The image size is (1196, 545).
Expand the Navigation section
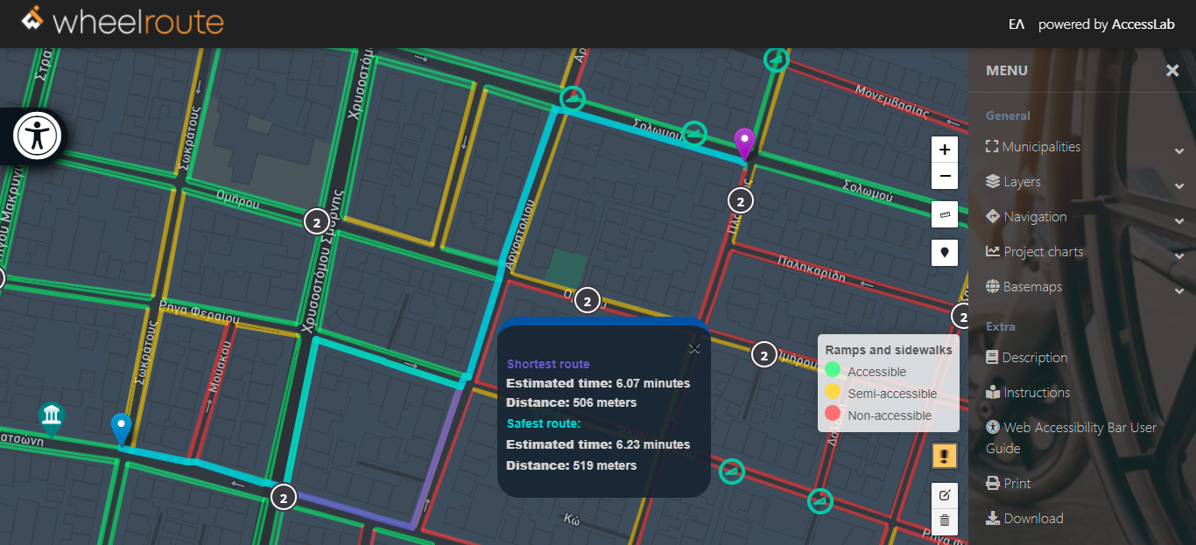click(x=1034, y=217)
